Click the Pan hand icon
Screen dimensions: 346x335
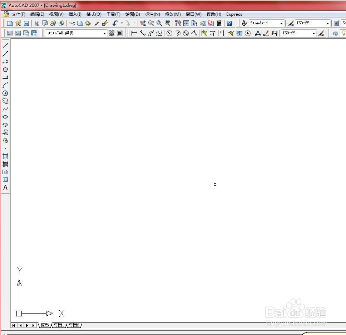(x=143, y=23)
